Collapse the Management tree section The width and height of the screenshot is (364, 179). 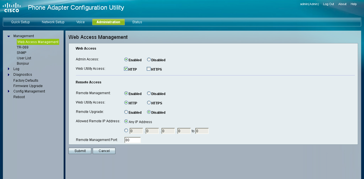[x=9, y=36]
